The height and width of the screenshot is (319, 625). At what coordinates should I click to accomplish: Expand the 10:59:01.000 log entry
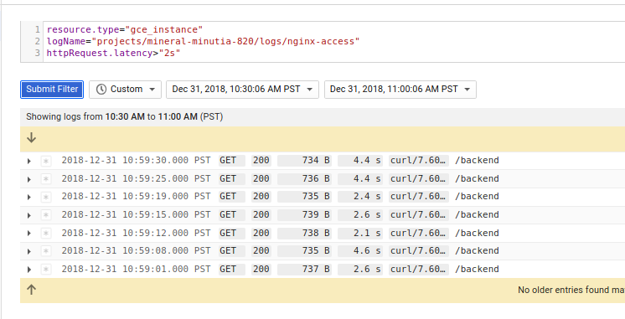click(29, 270)
